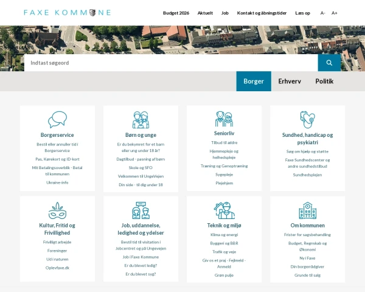Select the Politik tab
The width and height of the screenshot is (365, 292).
pyautogui.click(x=324, y=81)
